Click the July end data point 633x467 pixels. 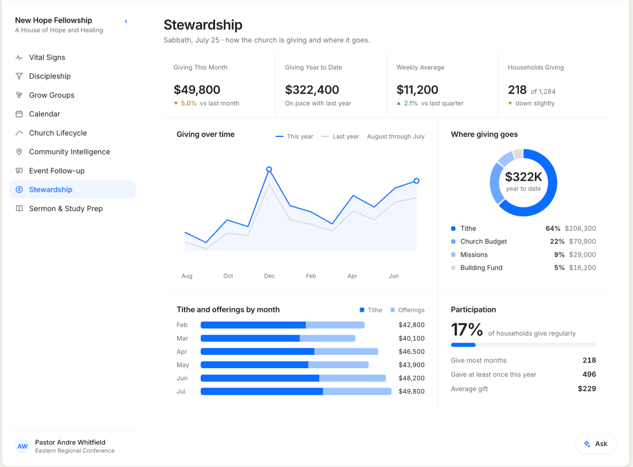[x=417, y=181]
